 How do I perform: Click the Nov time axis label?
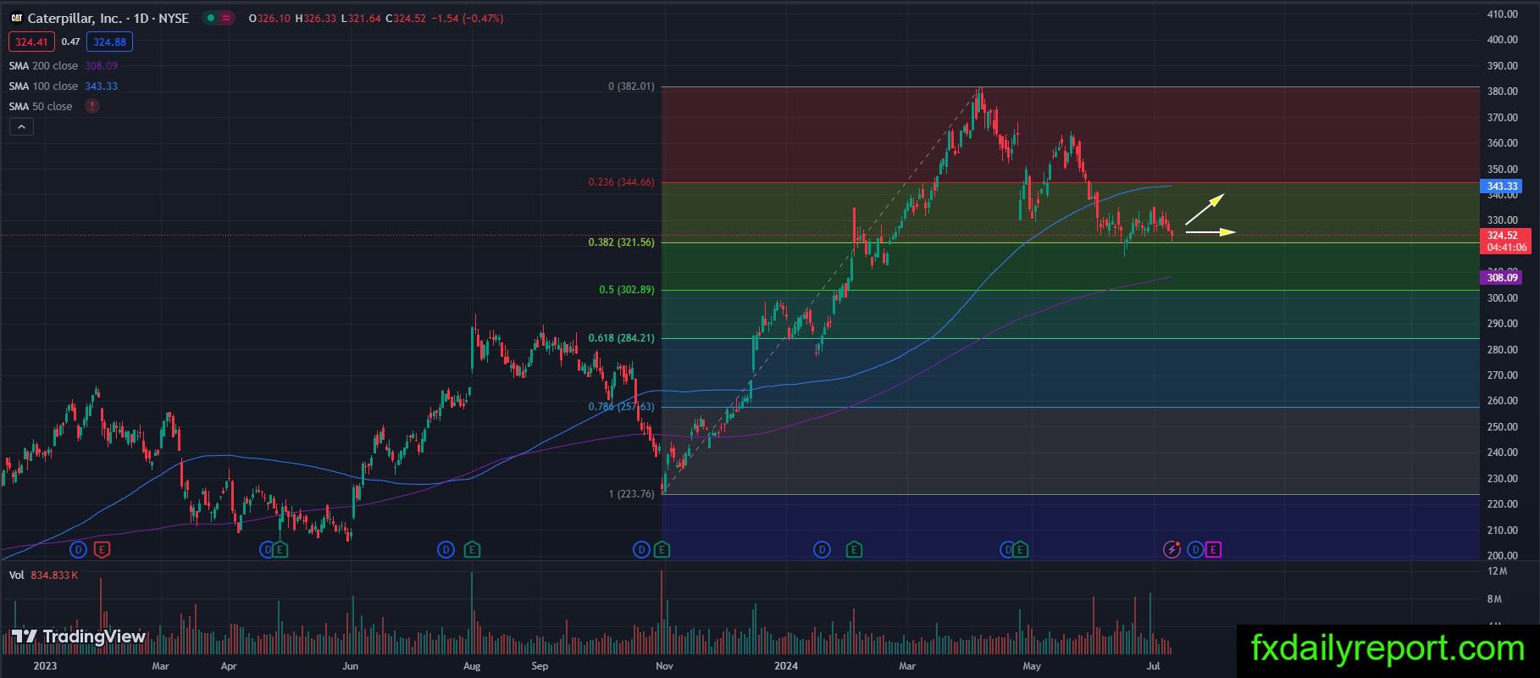tap(664, 666)
